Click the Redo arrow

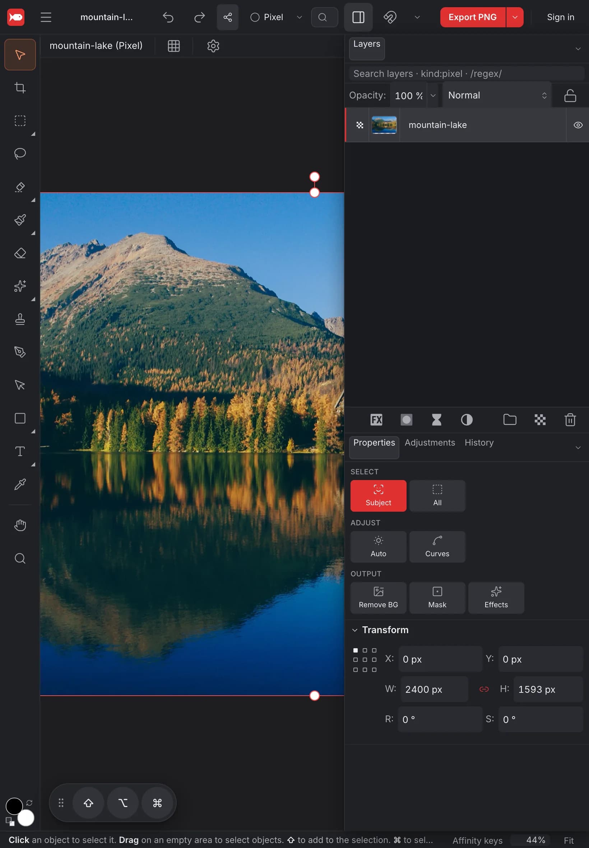[x=199, y=17]
